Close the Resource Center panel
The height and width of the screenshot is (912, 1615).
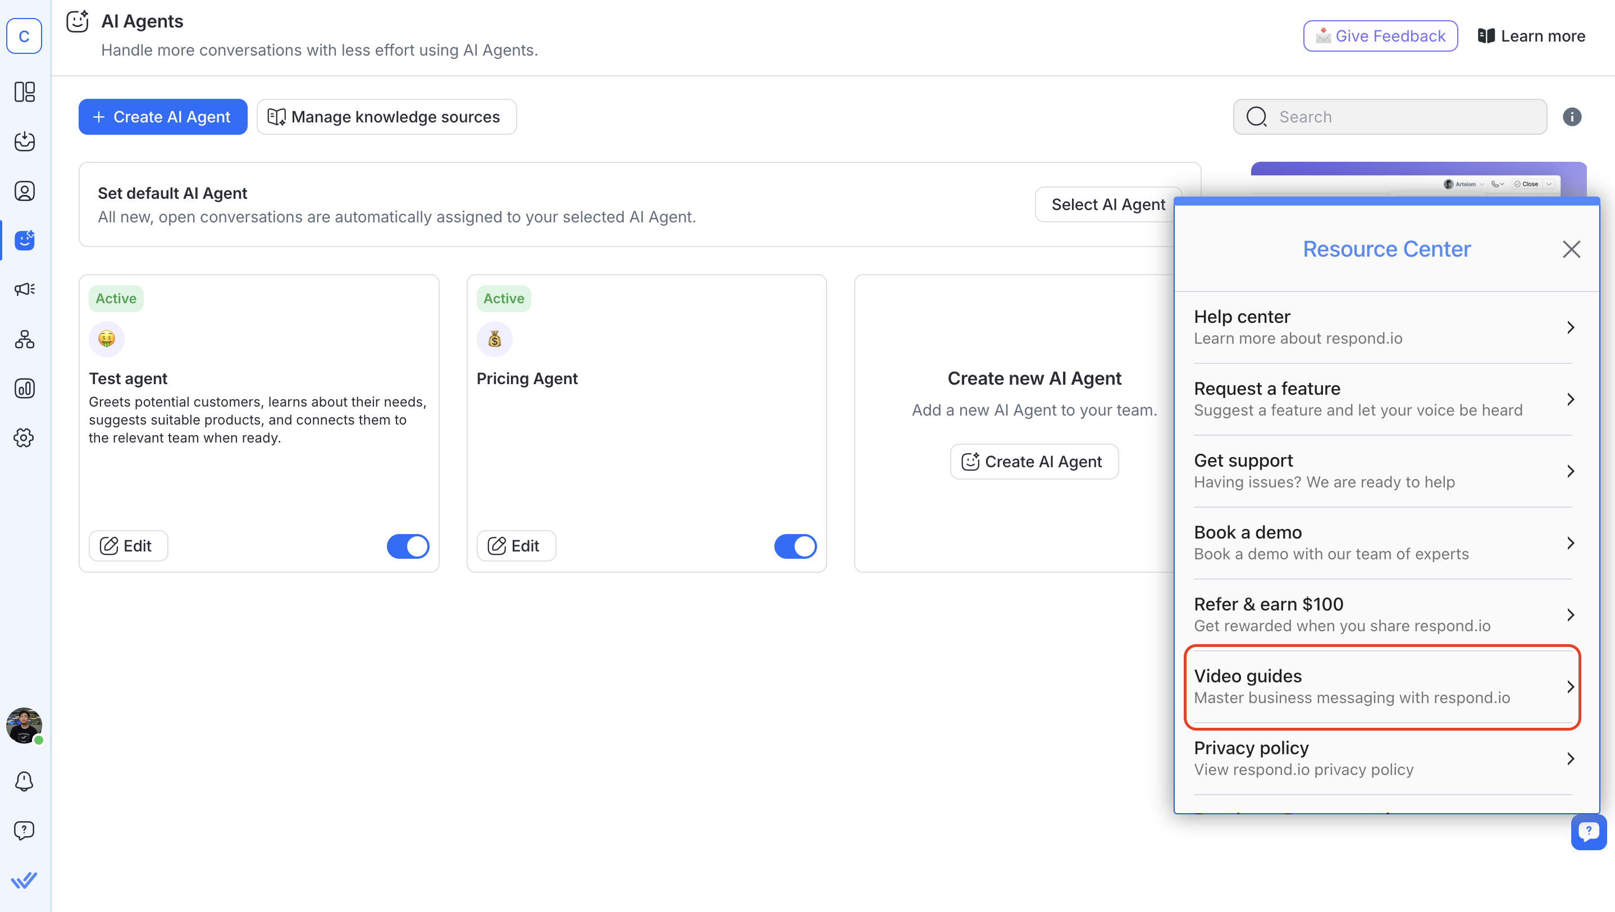tap(1571, 249)
